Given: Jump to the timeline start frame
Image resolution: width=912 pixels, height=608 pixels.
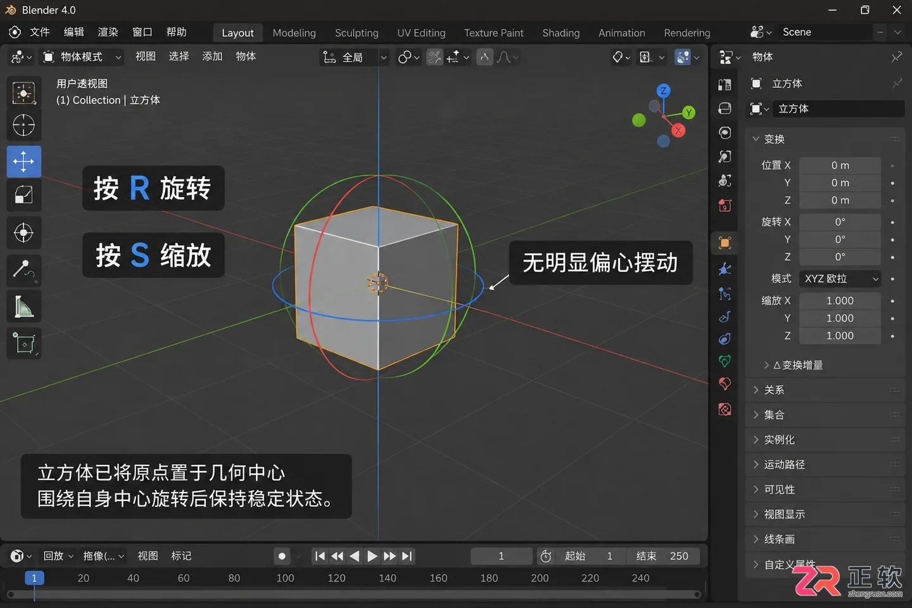Looking at the screenshot, I should pos(320,556).
